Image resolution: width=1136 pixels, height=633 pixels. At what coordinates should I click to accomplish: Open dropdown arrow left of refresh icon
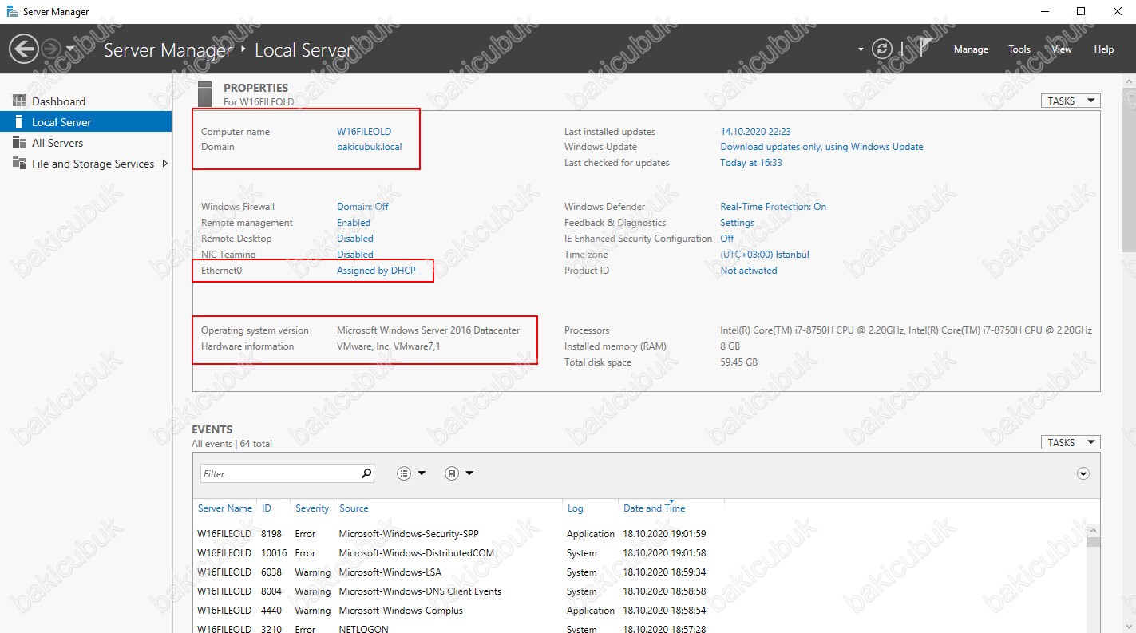pos(861,49)
